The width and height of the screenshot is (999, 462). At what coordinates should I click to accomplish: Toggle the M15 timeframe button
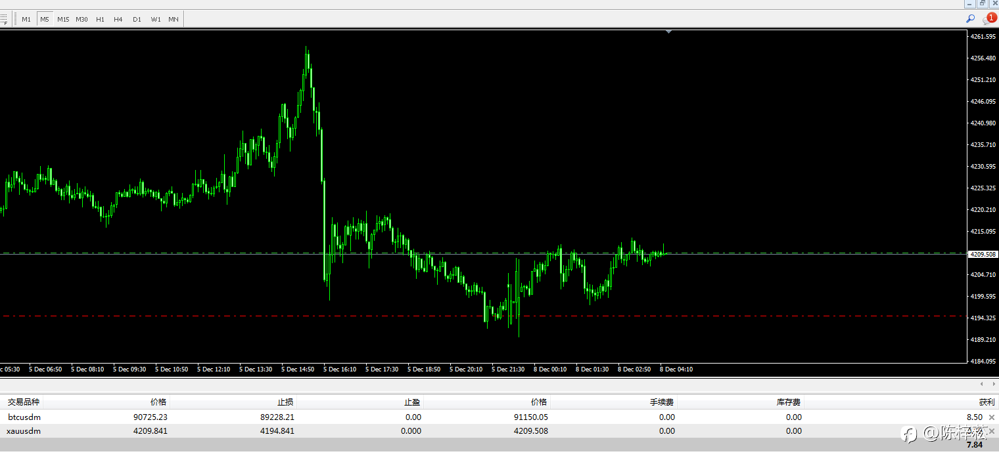[63, 19]
